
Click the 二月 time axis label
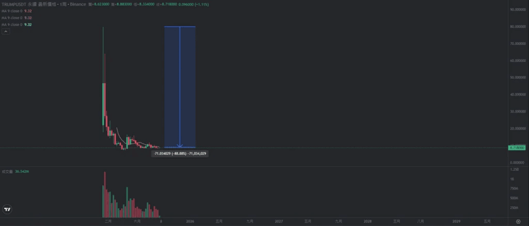click(x=108, y=221)
